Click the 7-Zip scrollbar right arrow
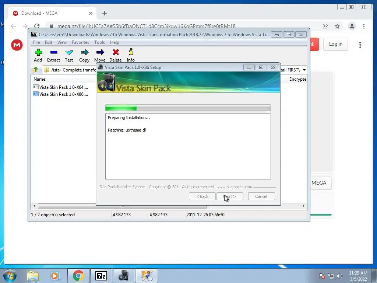The image size is (377, 283). (x=303, y=206)
